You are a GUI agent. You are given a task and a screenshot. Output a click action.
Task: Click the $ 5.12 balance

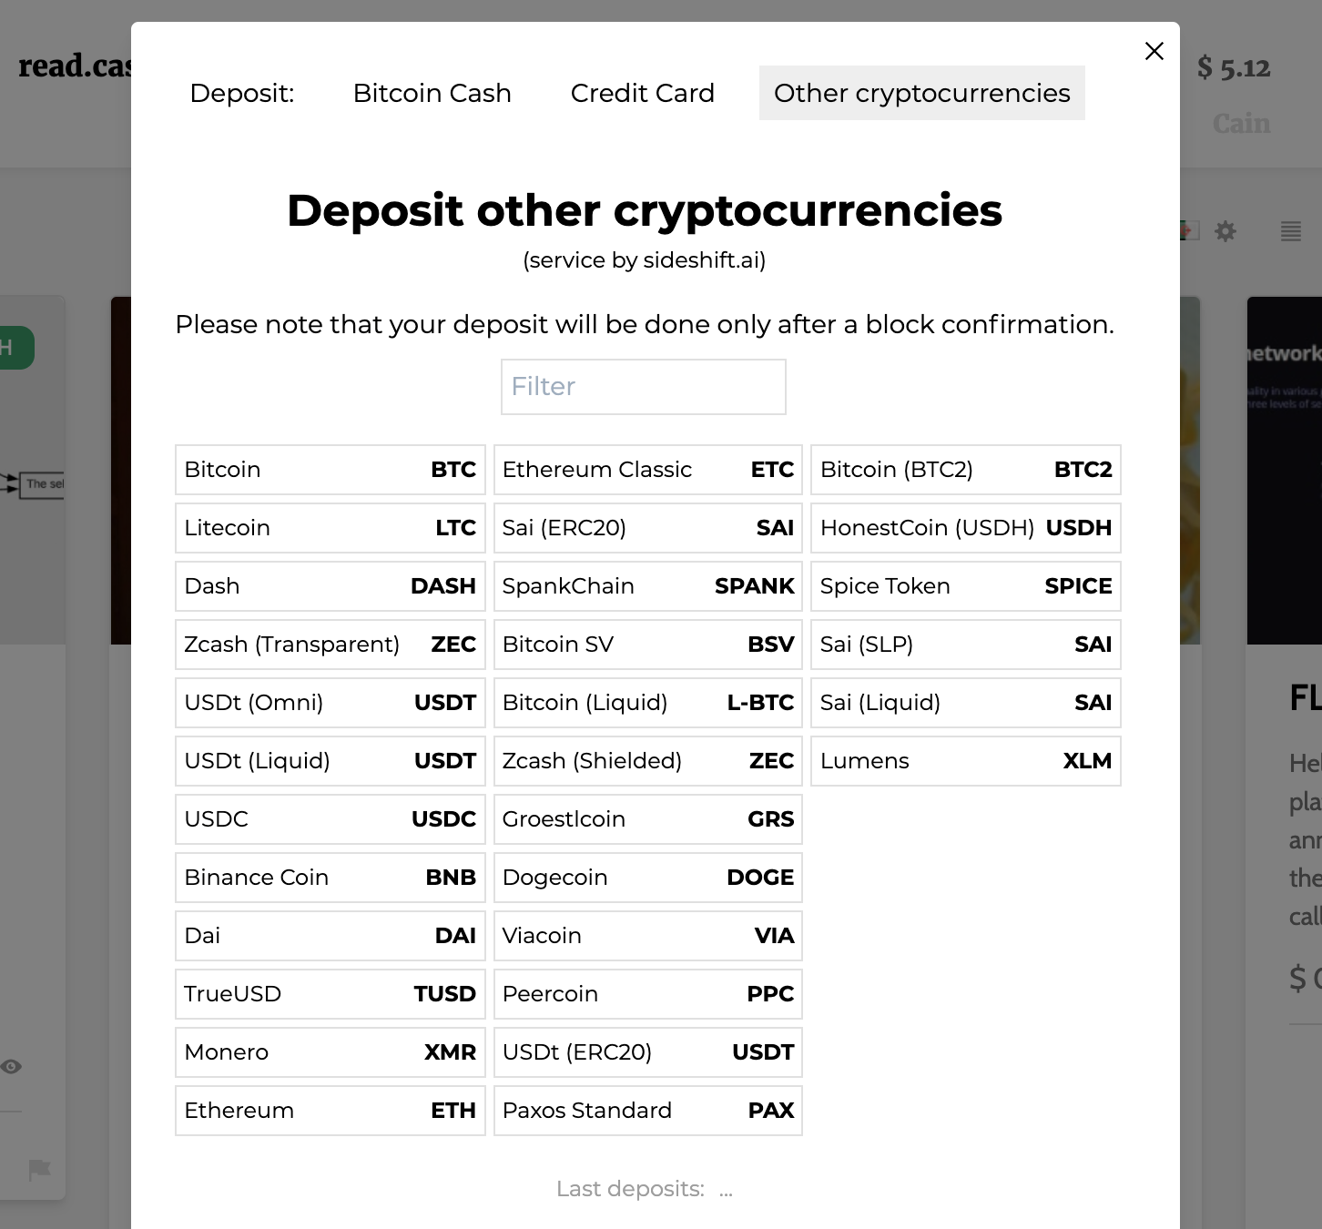point(1234,67)
